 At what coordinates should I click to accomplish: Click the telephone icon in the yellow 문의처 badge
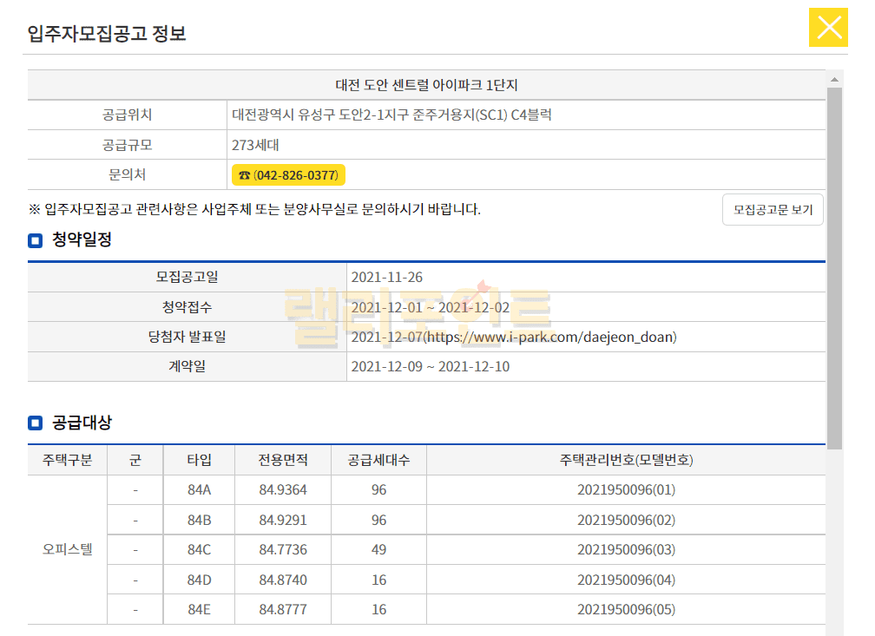(244, 175)
